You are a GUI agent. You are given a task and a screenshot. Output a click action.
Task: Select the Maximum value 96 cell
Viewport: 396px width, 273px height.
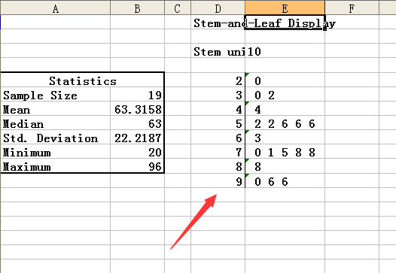click(137, 166)
